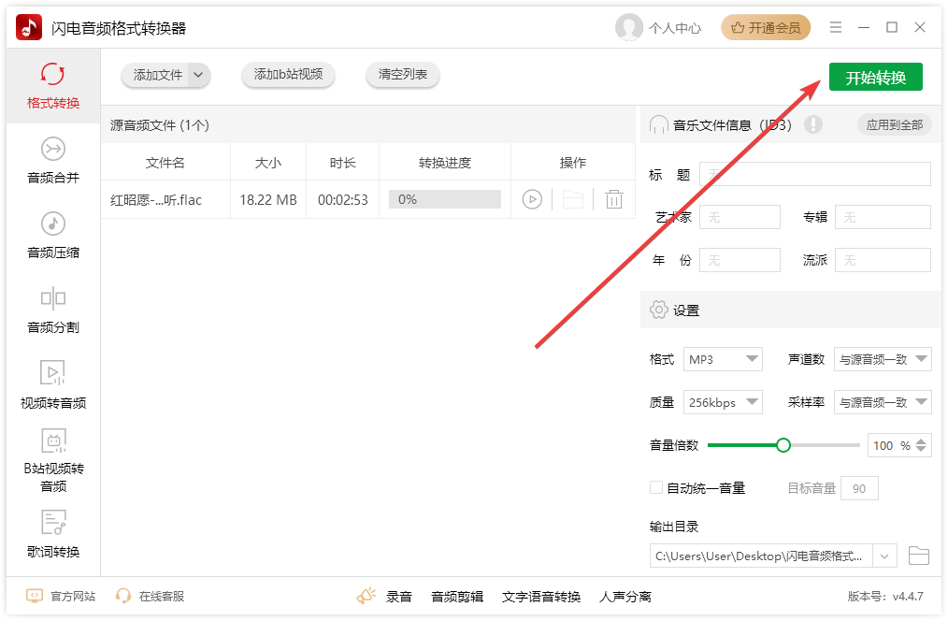This screenshot has height=621, width=948.
Task: Open the 采样率 dropdown
Action: (x=883, y=401)
